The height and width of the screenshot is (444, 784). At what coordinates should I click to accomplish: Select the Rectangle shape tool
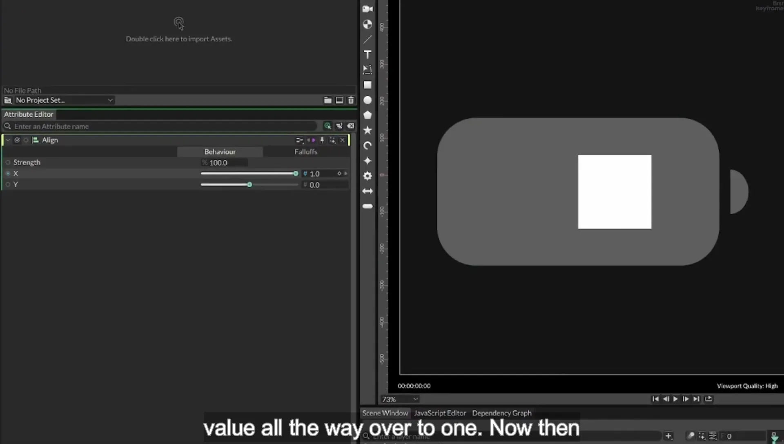tap(367, 85)
